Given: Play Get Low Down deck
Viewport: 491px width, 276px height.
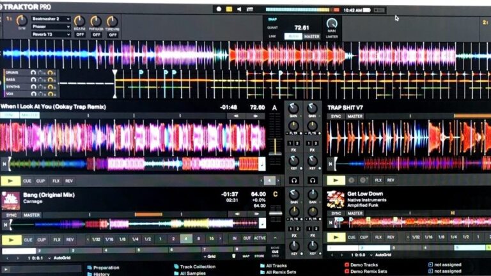Looking at the screenshot, I should [x=336, y=237].
